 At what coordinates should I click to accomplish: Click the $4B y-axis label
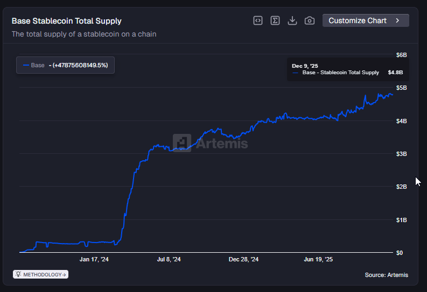point(401,121)
